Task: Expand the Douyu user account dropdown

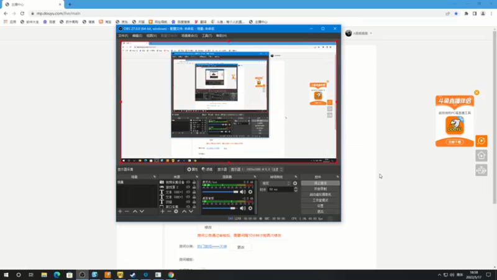Action: pos(371,34)
